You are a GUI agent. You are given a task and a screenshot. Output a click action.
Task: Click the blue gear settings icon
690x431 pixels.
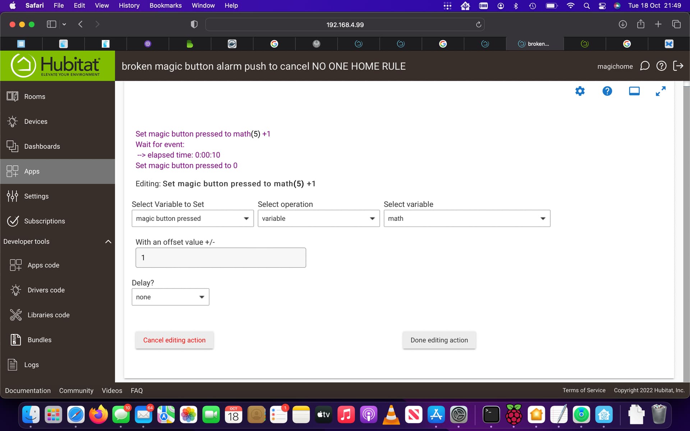pyautogui.click(x=580, y=91)
